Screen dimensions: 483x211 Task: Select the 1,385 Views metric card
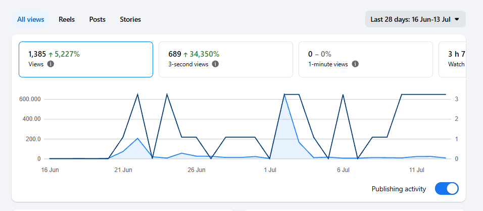pos(86,59)
